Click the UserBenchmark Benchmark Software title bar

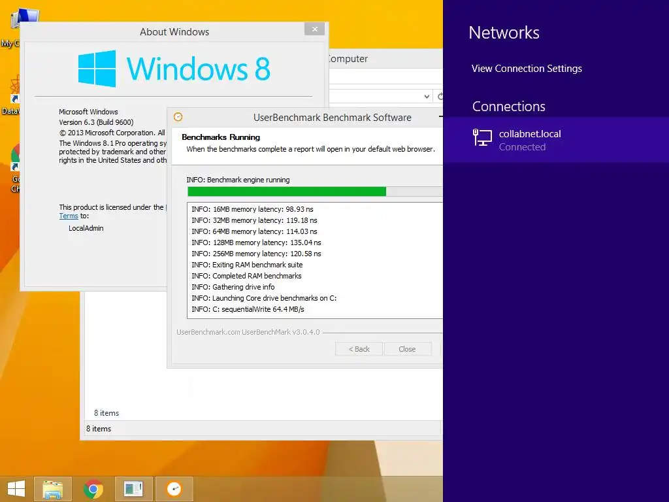click(332, 118)
